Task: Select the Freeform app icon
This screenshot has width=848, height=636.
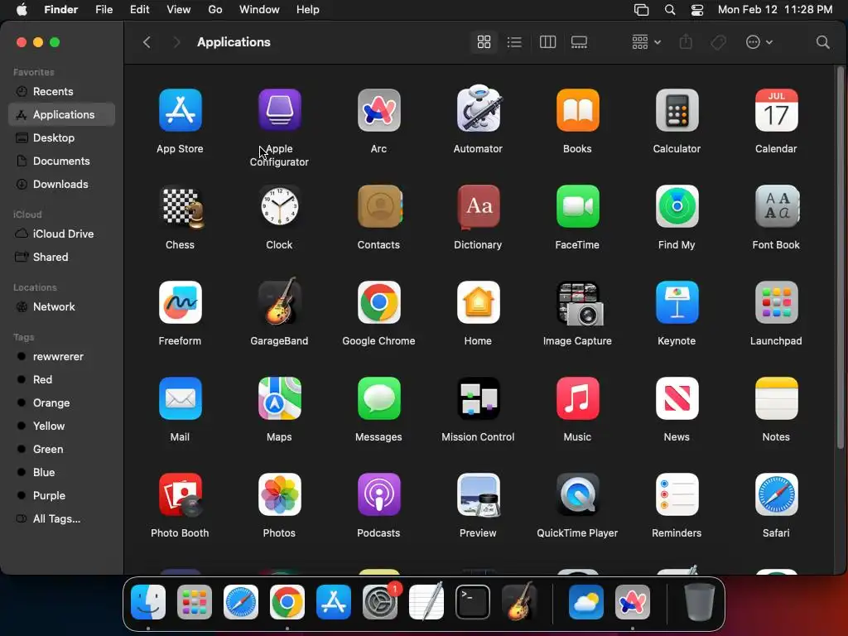Action: (180, 302)
